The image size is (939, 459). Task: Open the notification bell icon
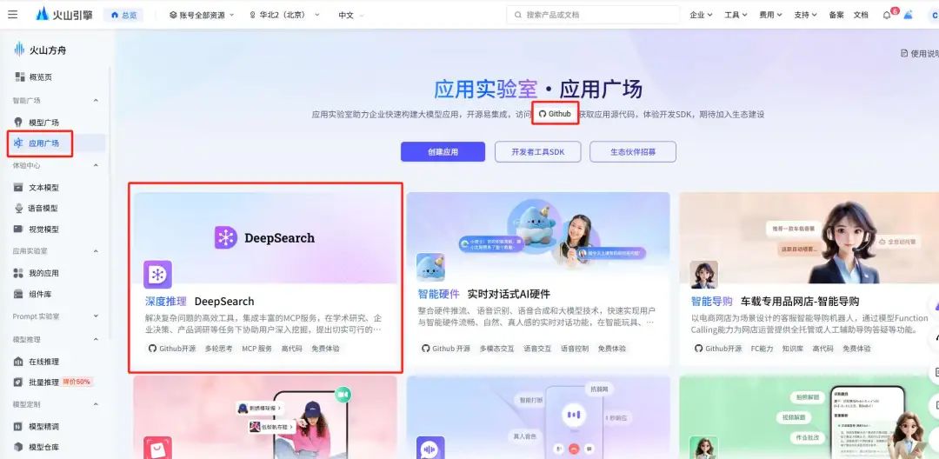[887, 16]
